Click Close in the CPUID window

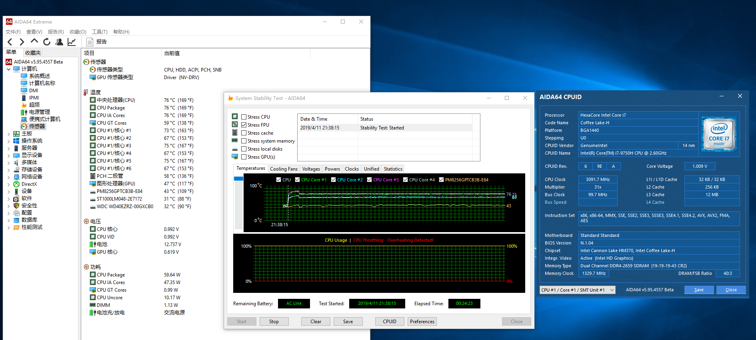731,290
